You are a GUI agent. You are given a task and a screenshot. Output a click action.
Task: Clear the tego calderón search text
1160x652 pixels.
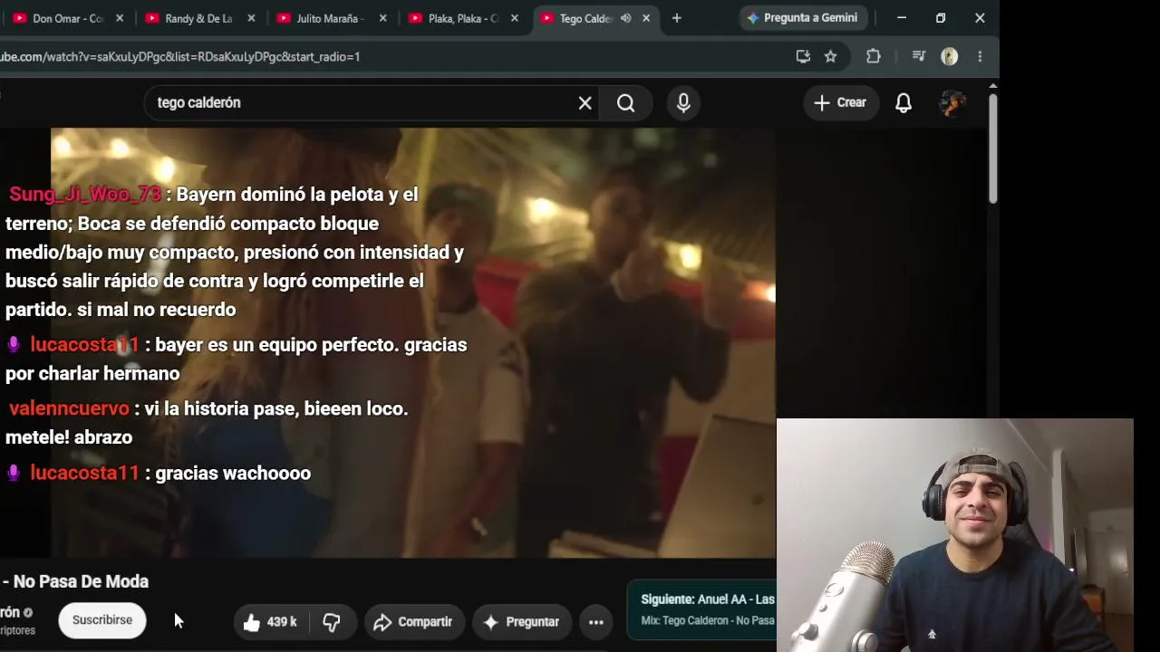(585, 103)
